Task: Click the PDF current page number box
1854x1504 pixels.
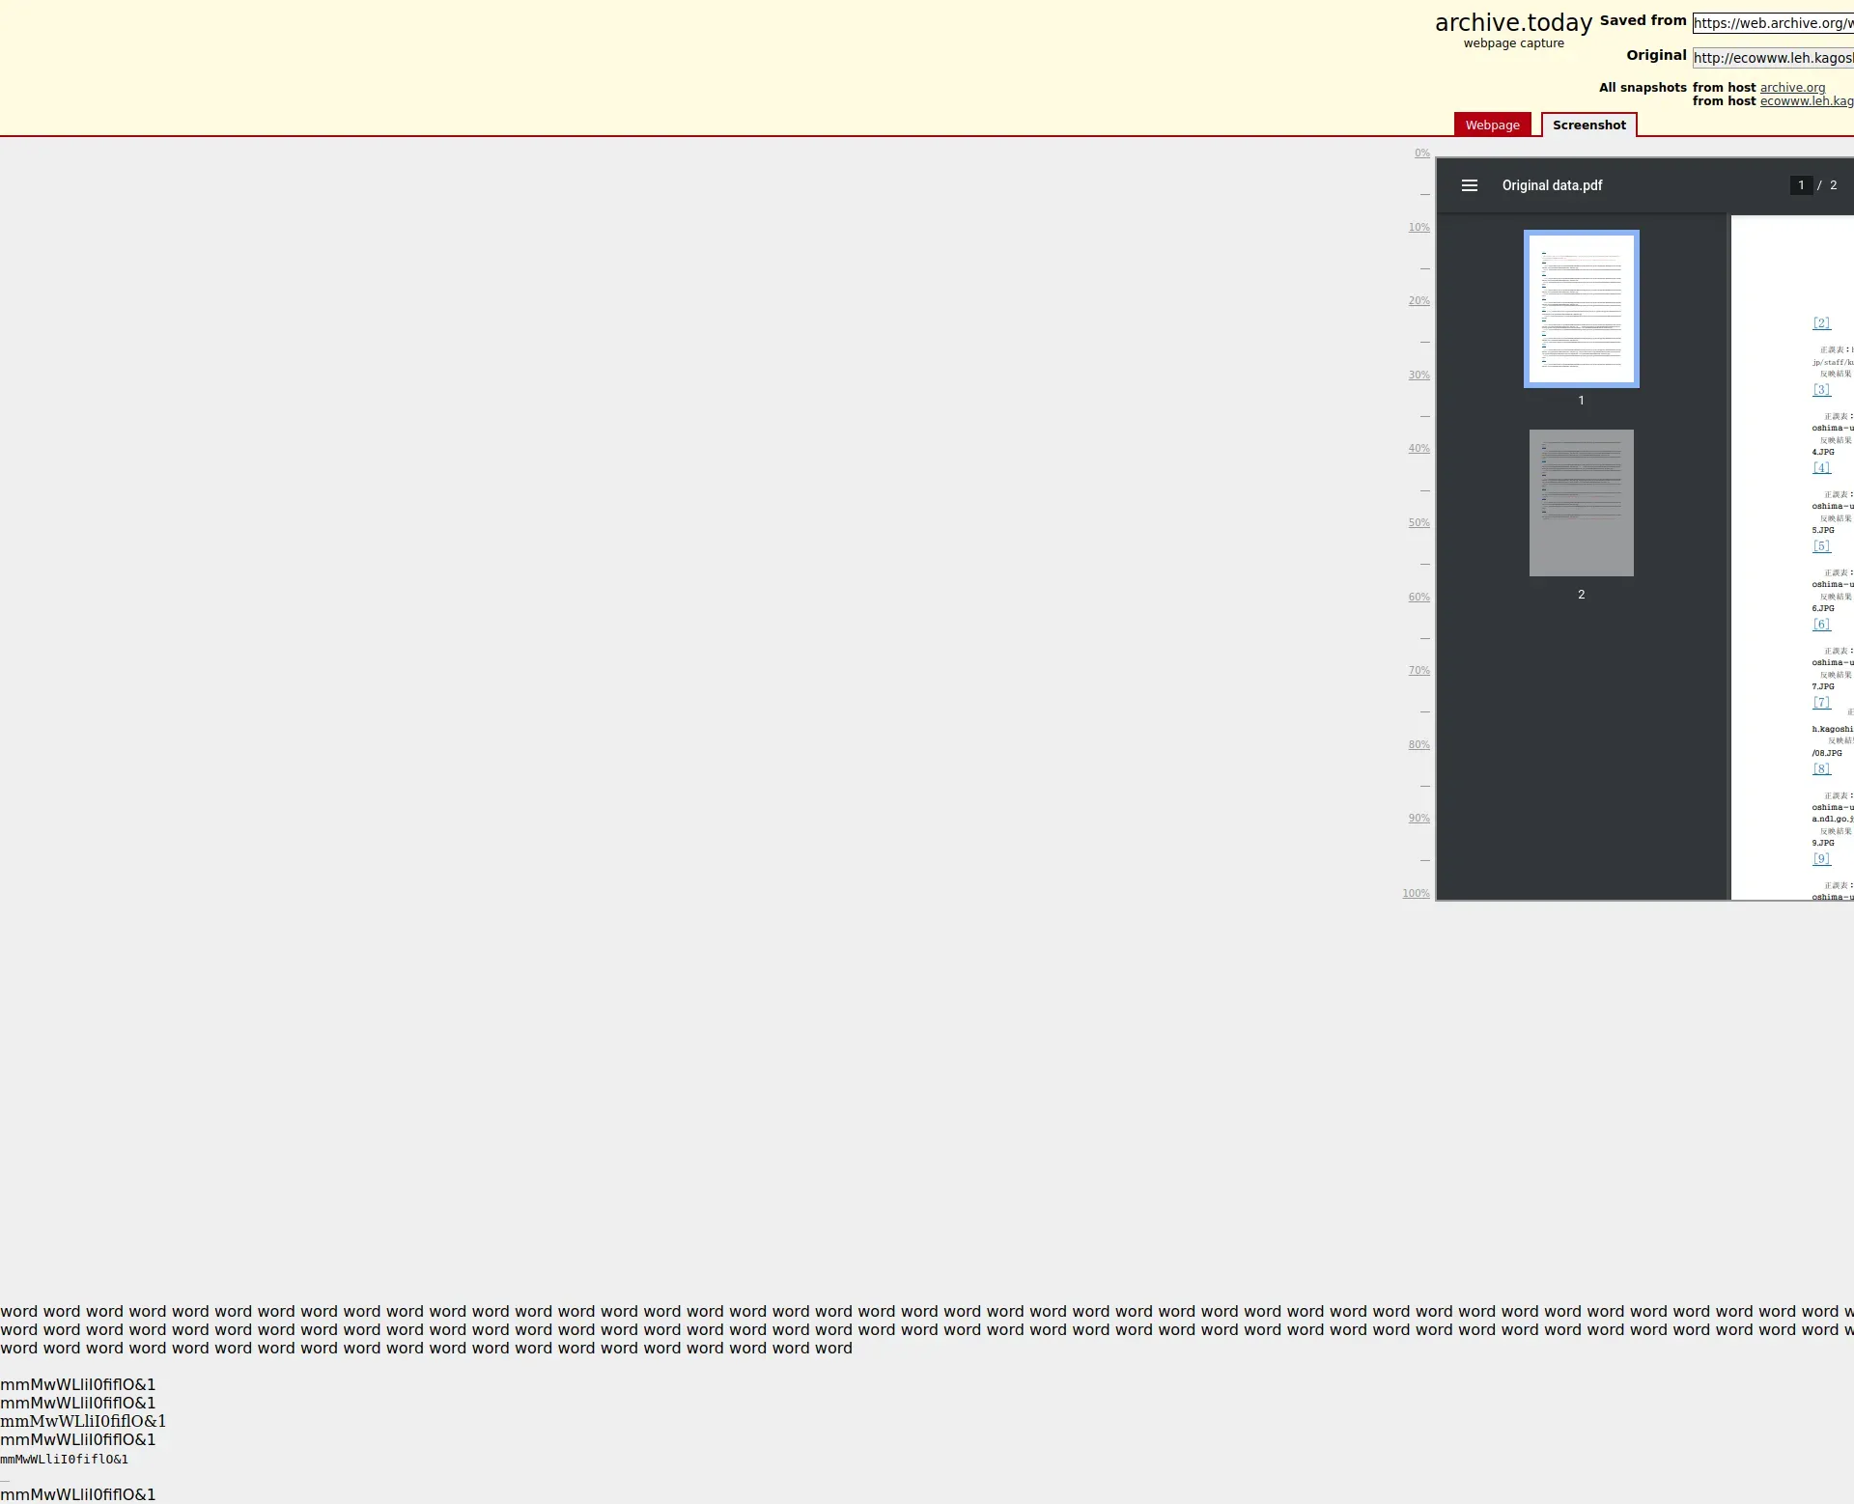Action: click(1800, 185)
